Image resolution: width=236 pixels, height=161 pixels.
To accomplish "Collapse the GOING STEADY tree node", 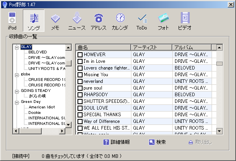I will [17, 91].
